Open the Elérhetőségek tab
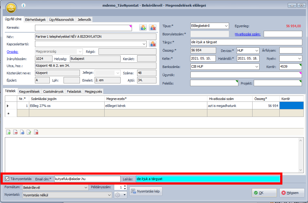The image size is (308, 203). tap(35, 20)
